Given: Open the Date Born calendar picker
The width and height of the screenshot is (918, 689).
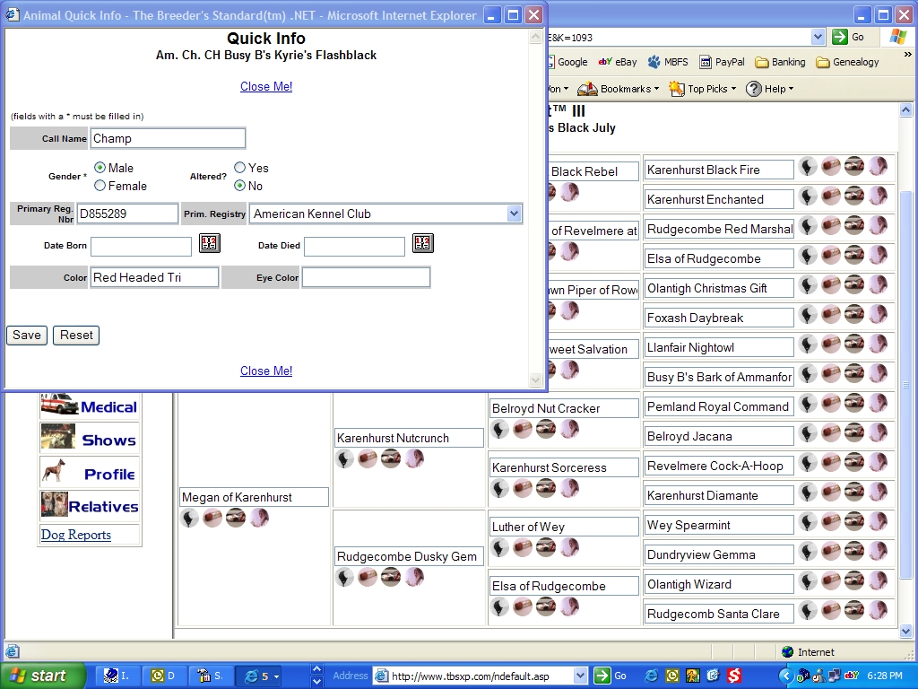Looking at the screenshot, I should pos(209,243).
